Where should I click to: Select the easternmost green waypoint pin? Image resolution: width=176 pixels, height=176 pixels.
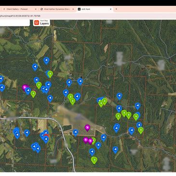click(x=141, y=130)
